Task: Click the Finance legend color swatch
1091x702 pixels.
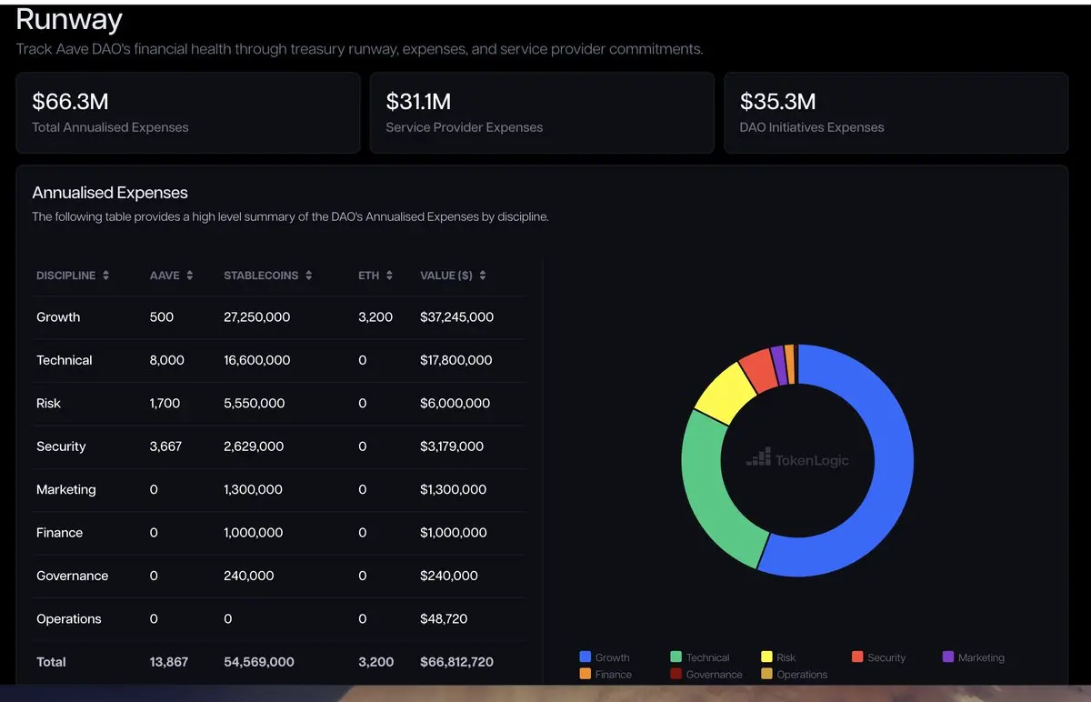Action: click(x=586, y=674)
